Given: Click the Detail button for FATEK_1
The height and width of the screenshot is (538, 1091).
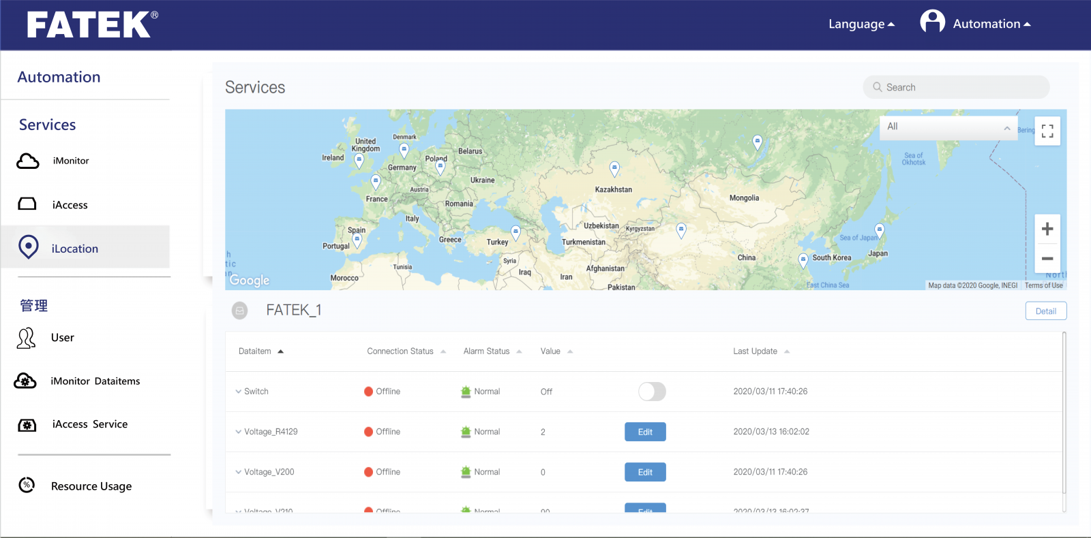Looking at the screenshot, I should (x=1046, y=311).
